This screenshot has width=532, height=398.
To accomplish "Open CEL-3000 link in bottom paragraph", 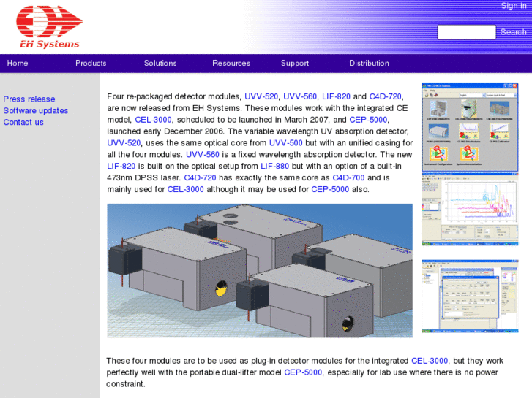I will point(430,361).
